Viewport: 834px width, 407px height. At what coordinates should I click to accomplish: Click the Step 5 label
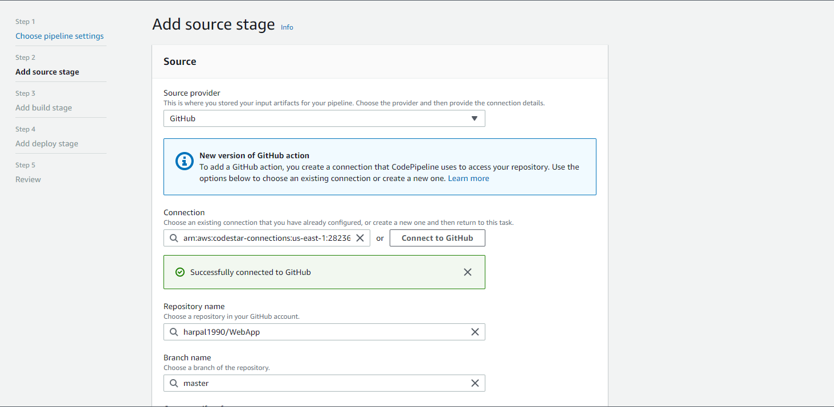pyautogui.click(x=25, y=165)
